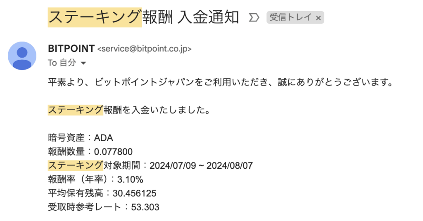The image size is (423, 221).
Task: Click the text 報酬を入金いたしました
Action: [x=157, y=110]
